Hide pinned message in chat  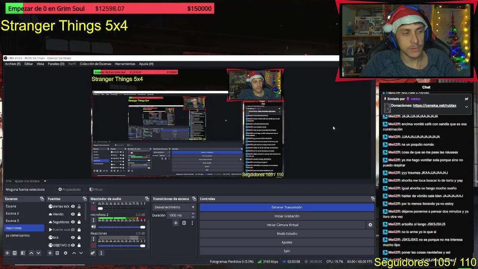coord(466,99)
